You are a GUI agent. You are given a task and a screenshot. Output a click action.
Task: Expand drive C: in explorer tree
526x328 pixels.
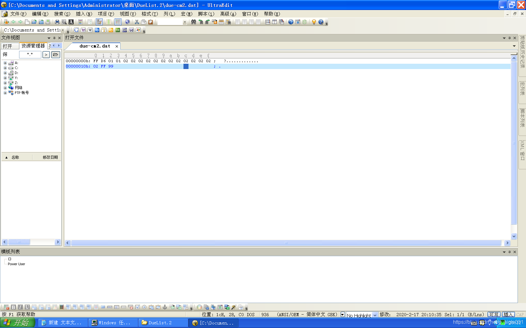tap(5, 68)
